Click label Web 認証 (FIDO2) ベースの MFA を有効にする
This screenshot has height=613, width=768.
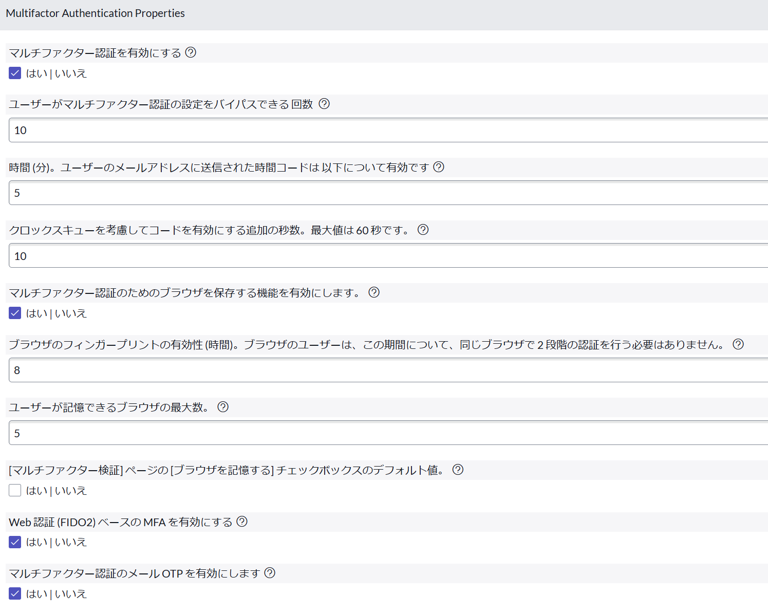pyautogui.click(x=121, y=522)
